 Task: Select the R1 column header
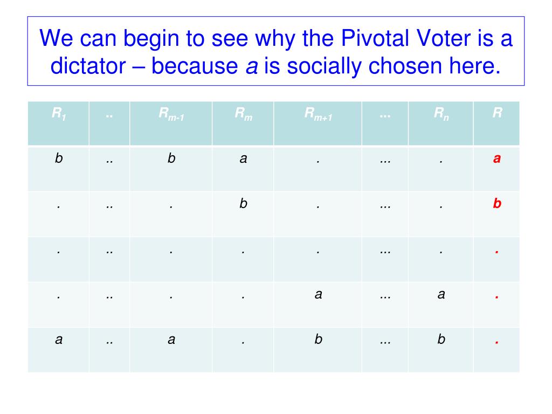tap(58, 123)
